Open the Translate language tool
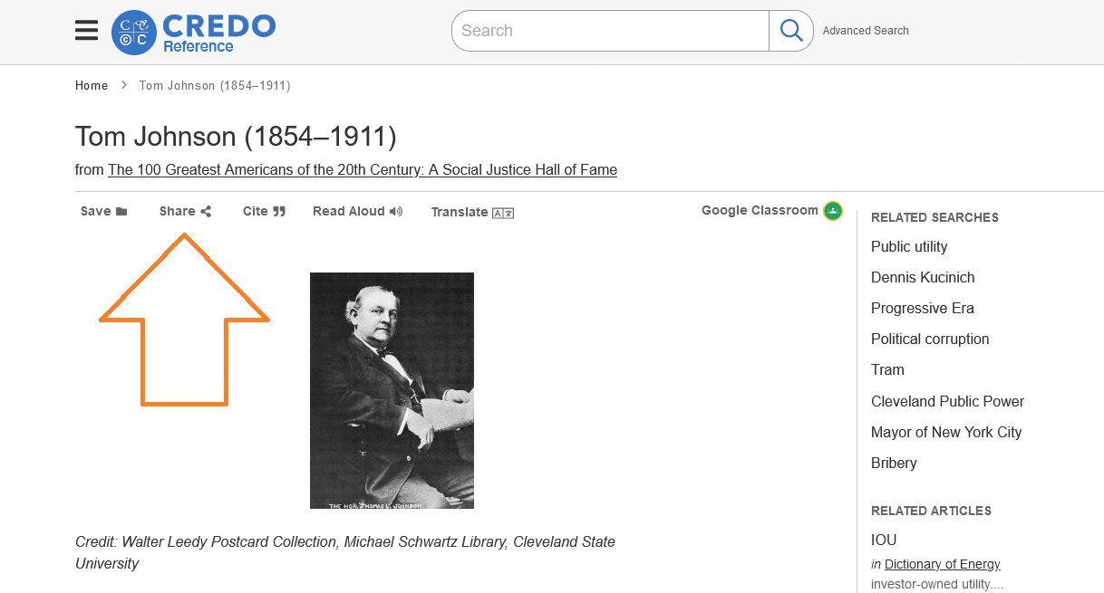 [472, 212]
